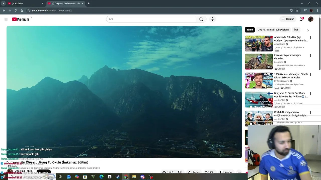321x180 pixels.
Task: Click the "Ara" search field
Action: [x=151, y=19]
